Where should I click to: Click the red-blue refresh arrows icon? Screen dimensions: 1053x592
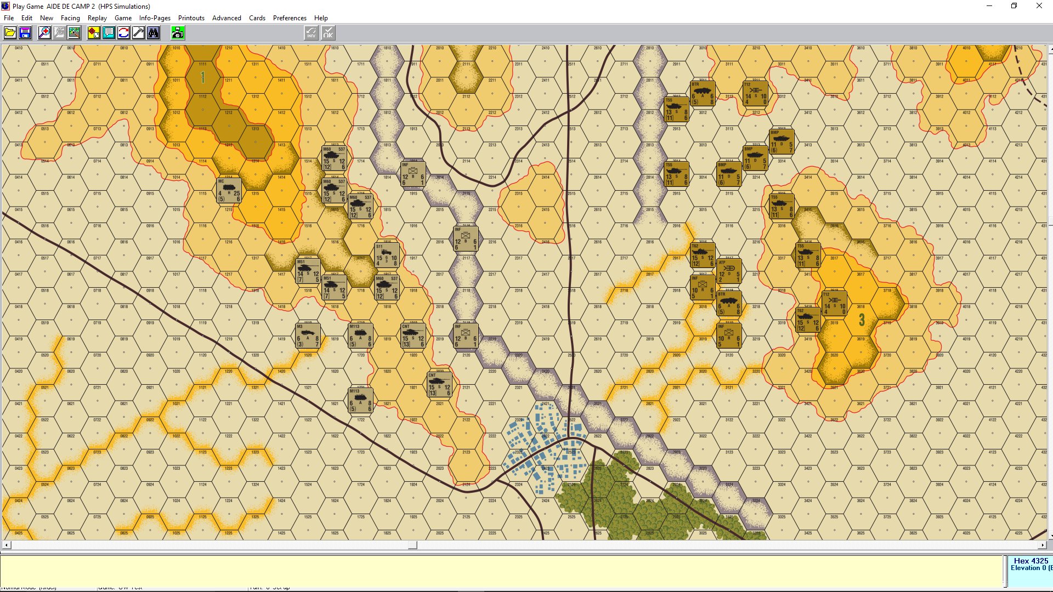(x=123, y=33)
